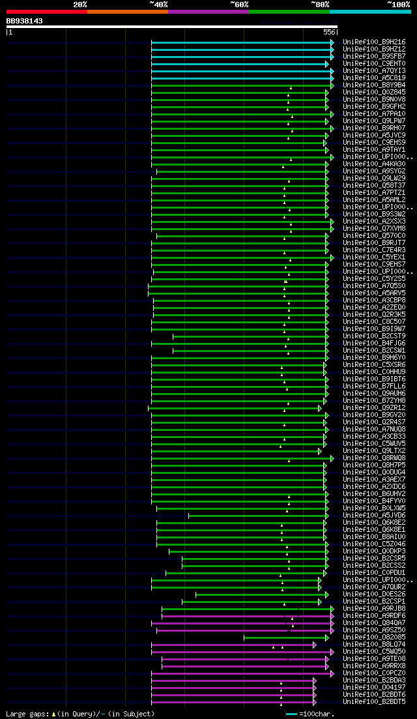Click the UniRef100_Q8RWQ8 label
Viewport: 417px width, 719px height.
(x=374, y=458)
